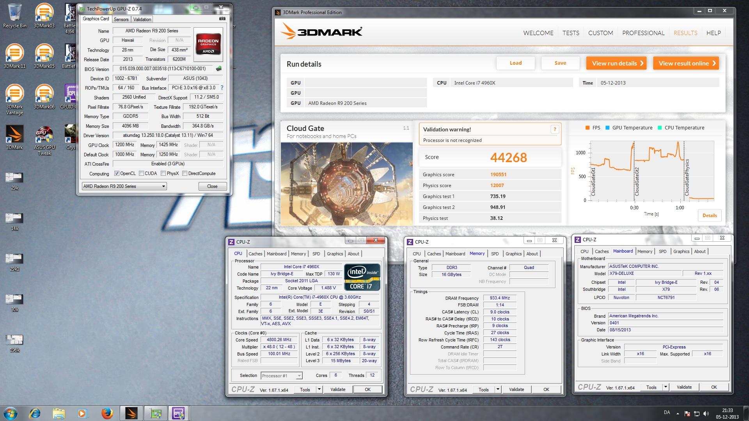
Task: Open the Windows Start menu
Action: [11, 413]
